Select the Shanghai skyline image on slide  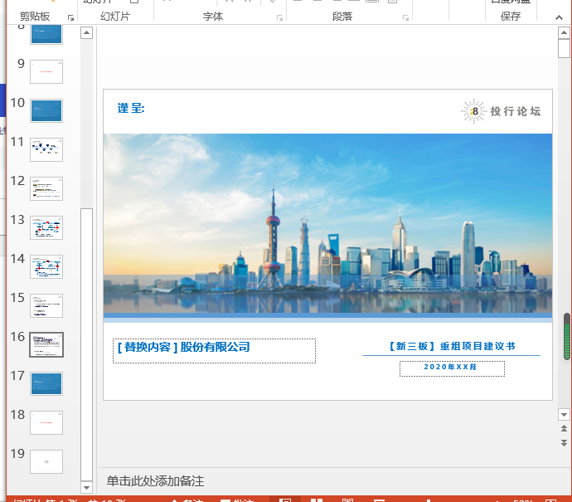coord(327,223)
